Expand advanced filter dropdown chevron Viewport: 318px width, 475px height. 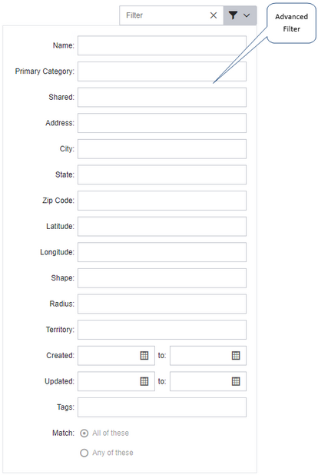coord(247,15)
